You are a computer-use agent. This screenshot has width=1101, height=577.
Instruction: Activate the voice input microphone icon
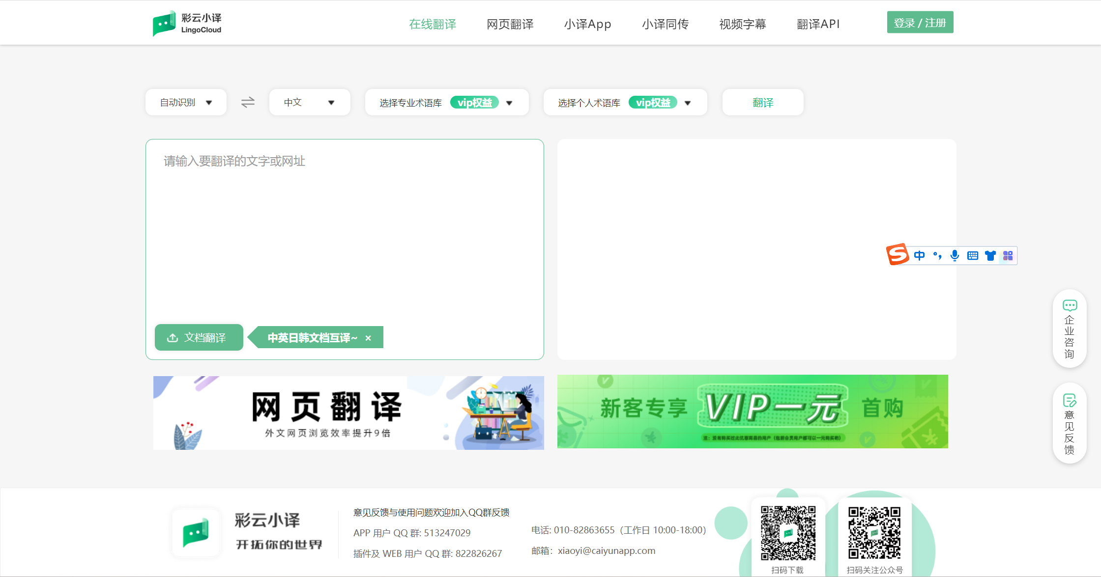click(x=955, y=255)
